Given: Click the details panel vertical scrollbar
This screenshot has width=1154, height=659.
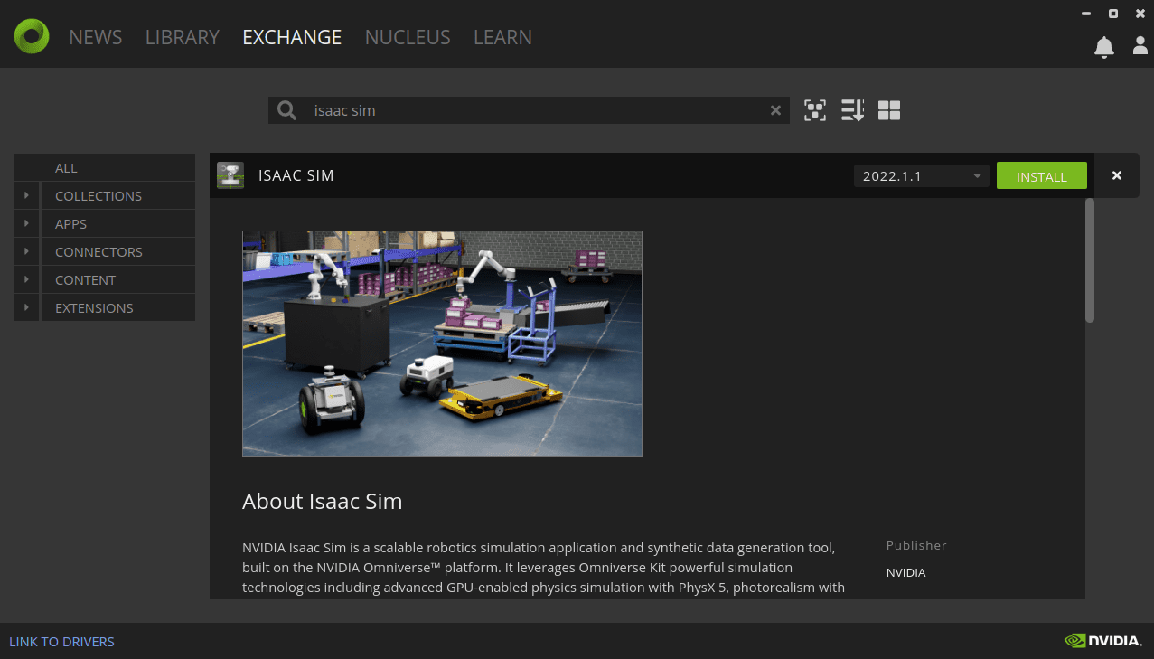Looking at the screenshot, I should pyautogui.click(x=1090, y=260).
